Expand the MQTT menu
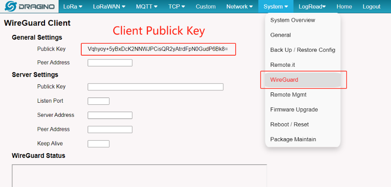 [147, 7]
